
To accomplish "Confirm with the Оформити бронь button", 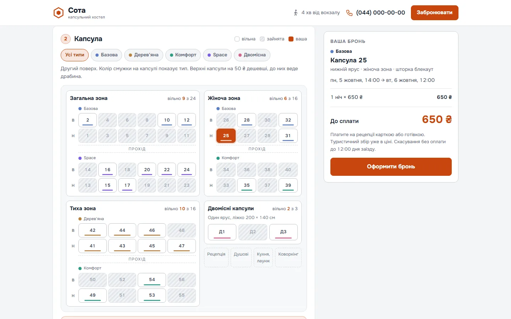I will tap(391, 167).
